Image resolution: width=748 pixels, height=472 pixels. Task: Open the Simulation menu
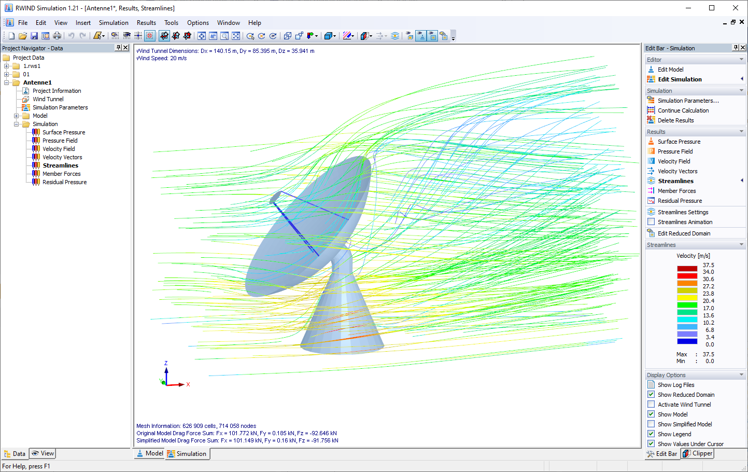click(x=113, y=22)
